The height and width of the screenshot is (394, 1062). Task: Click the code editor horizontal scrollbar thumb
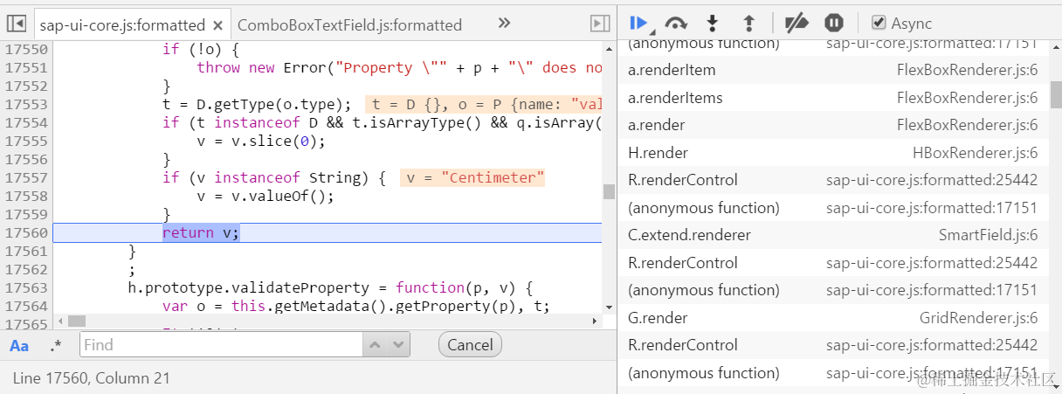(77, 321)
